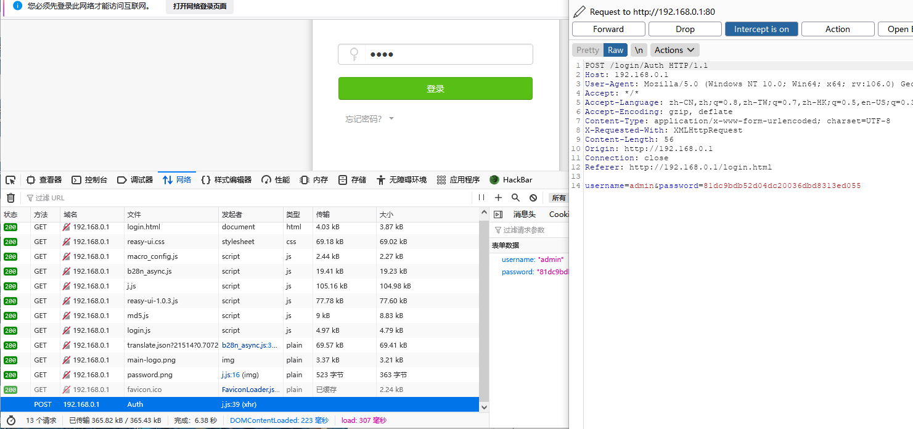Switch to the 控制台 console tab
This screenshot has height=429, width=913.
89,180
